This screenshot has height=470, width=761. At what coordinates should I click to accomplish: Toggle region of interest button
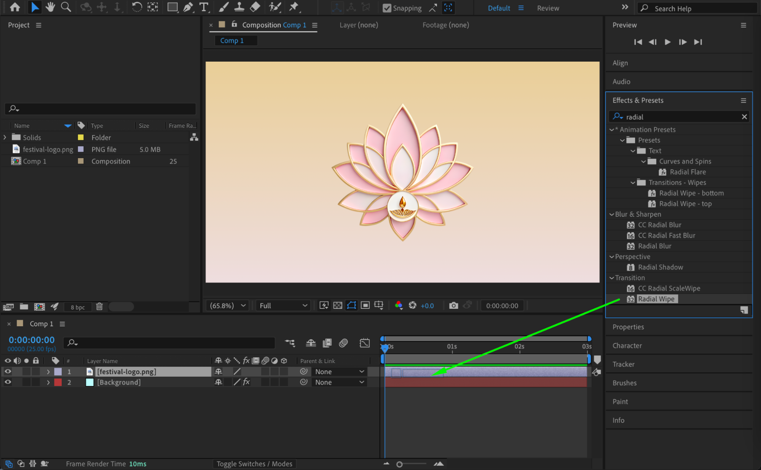[x=365, y=305]
